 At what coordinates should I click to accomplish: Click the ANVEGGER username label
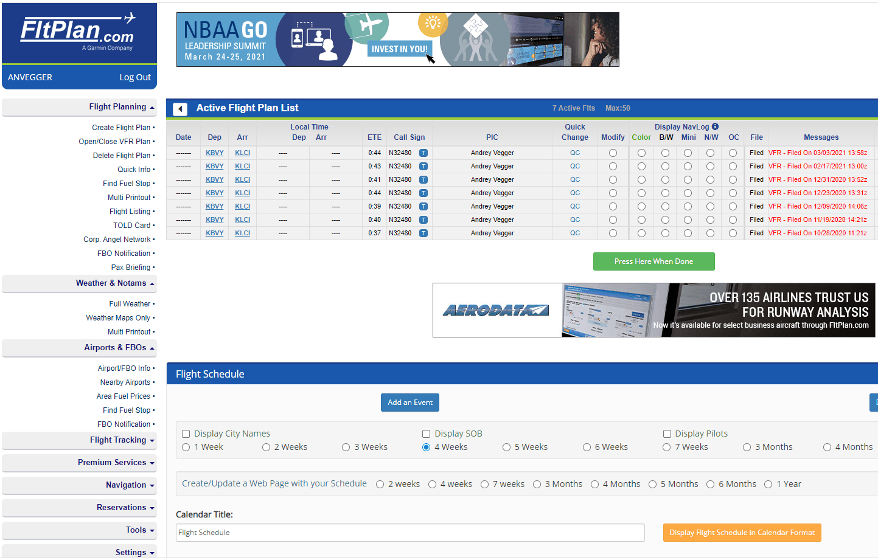point(30,77)
